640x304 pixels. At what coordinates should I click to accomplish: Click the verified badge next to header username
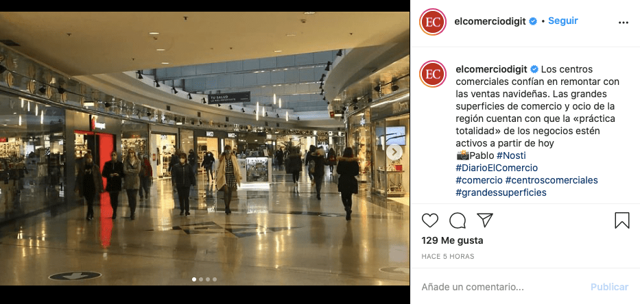click(x=533, y=21)
